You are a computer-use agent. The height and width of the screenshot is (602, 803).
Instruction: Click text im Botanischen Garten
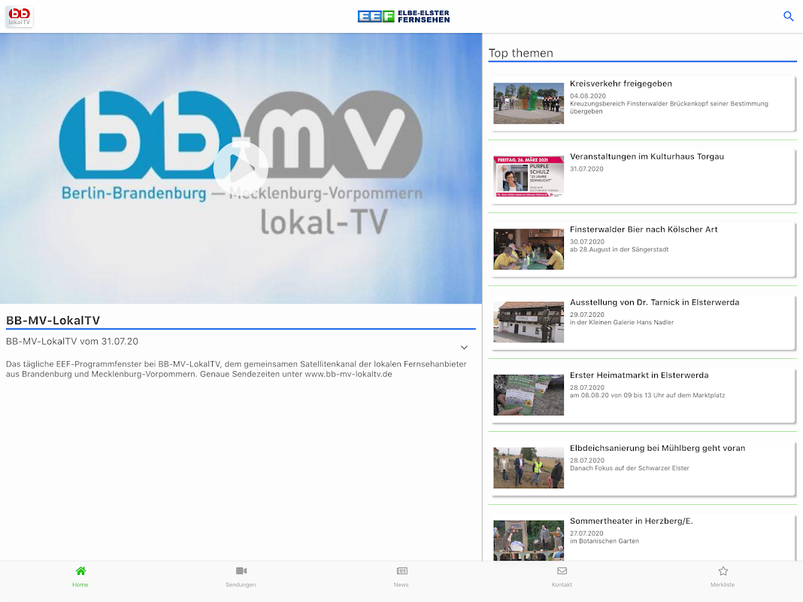[x=605, y=541]
